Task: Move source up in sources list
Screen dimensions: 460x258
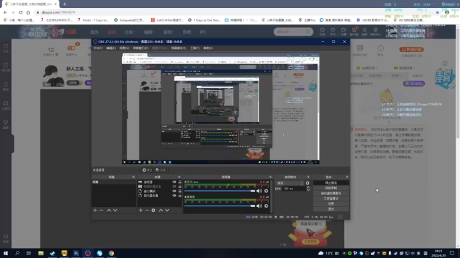Action: pos(161,210)
